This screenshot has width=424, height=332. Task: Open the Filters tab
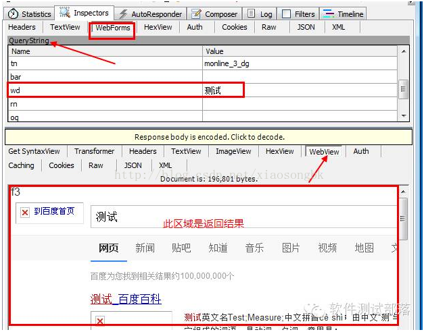299,14
